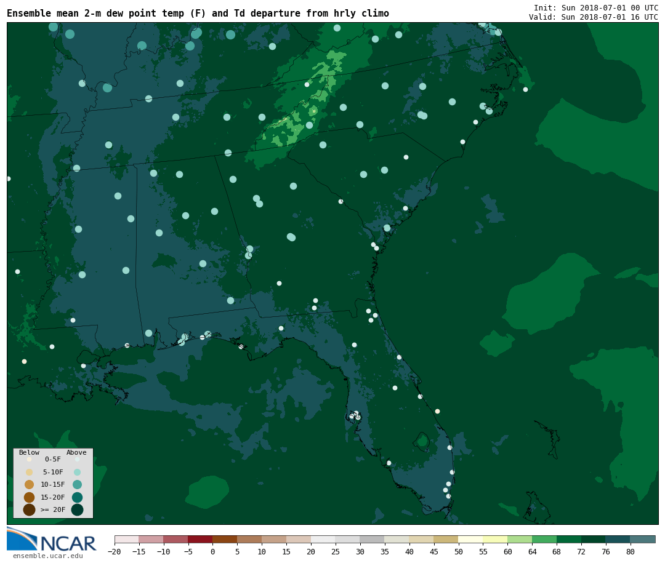Click the legend's Above 10-15F teal circle
Viewport: 665px width, 563px height.
coord(77,484)
